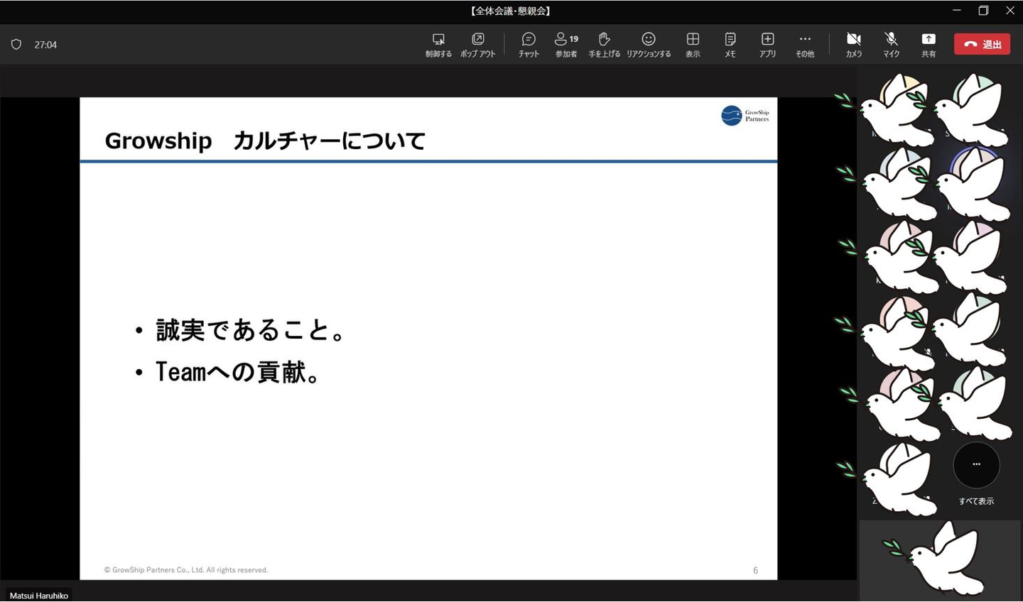
Task: Restore the window using the title bar button
Action: click(x=983, y=11)
